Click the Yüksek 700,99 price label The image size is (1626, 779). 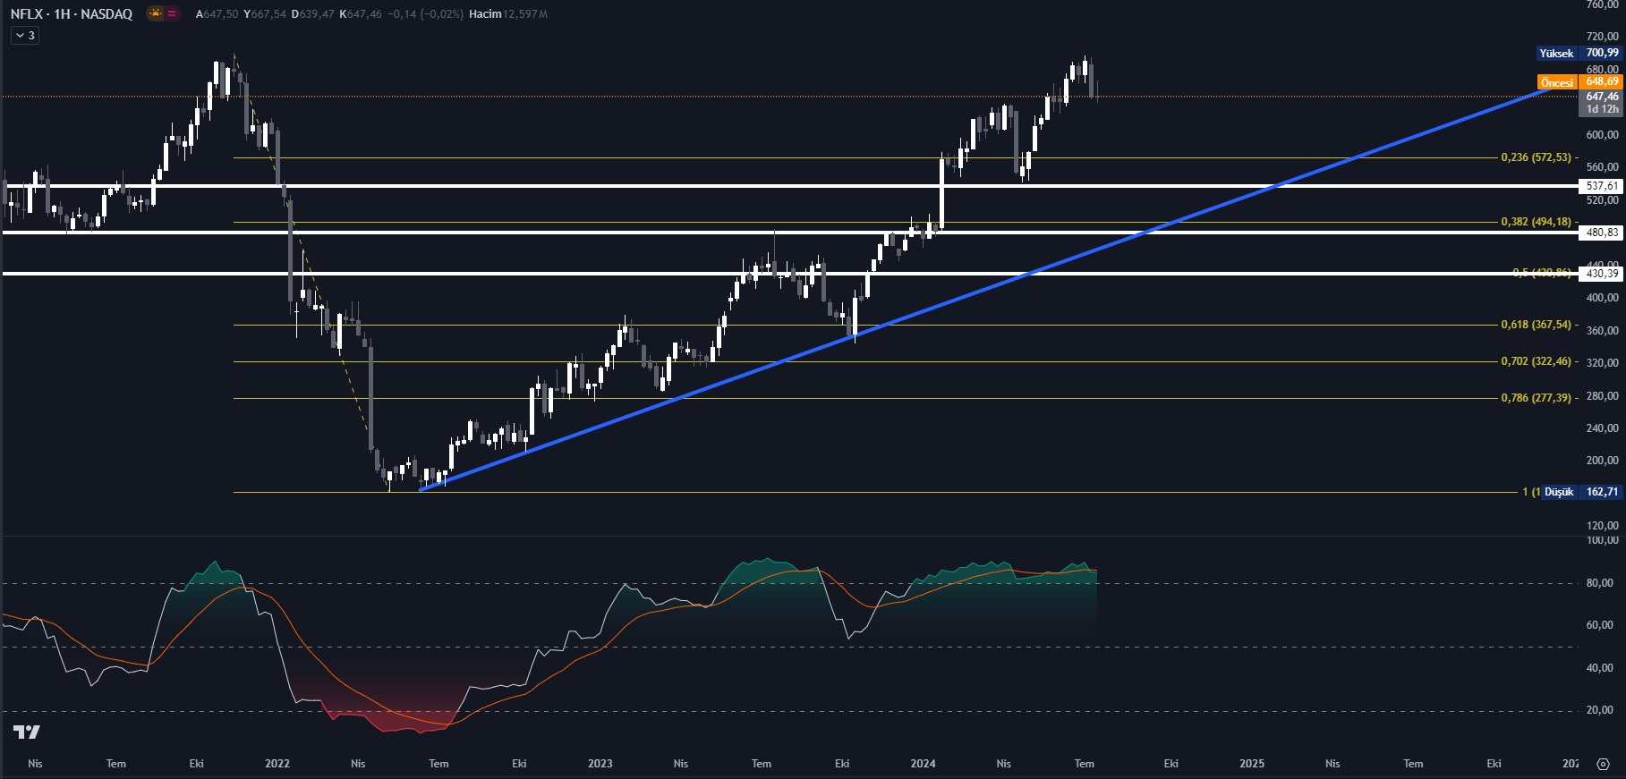click(x=1579, y=53)
